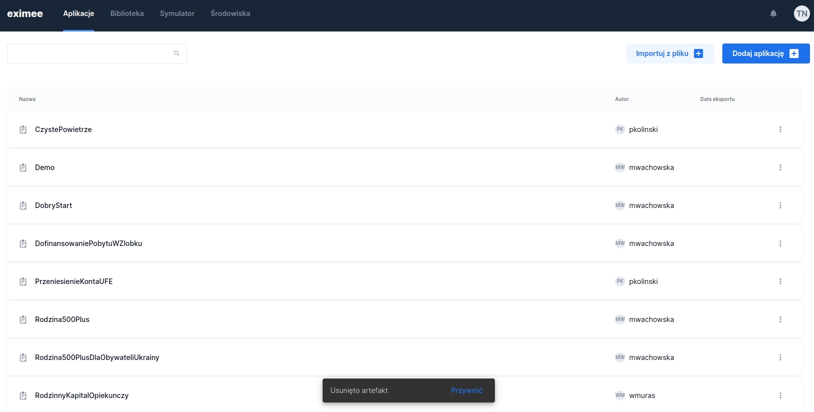
Task: Focus the application search input field
Action: pyautogui.click(x=90, y=53)
